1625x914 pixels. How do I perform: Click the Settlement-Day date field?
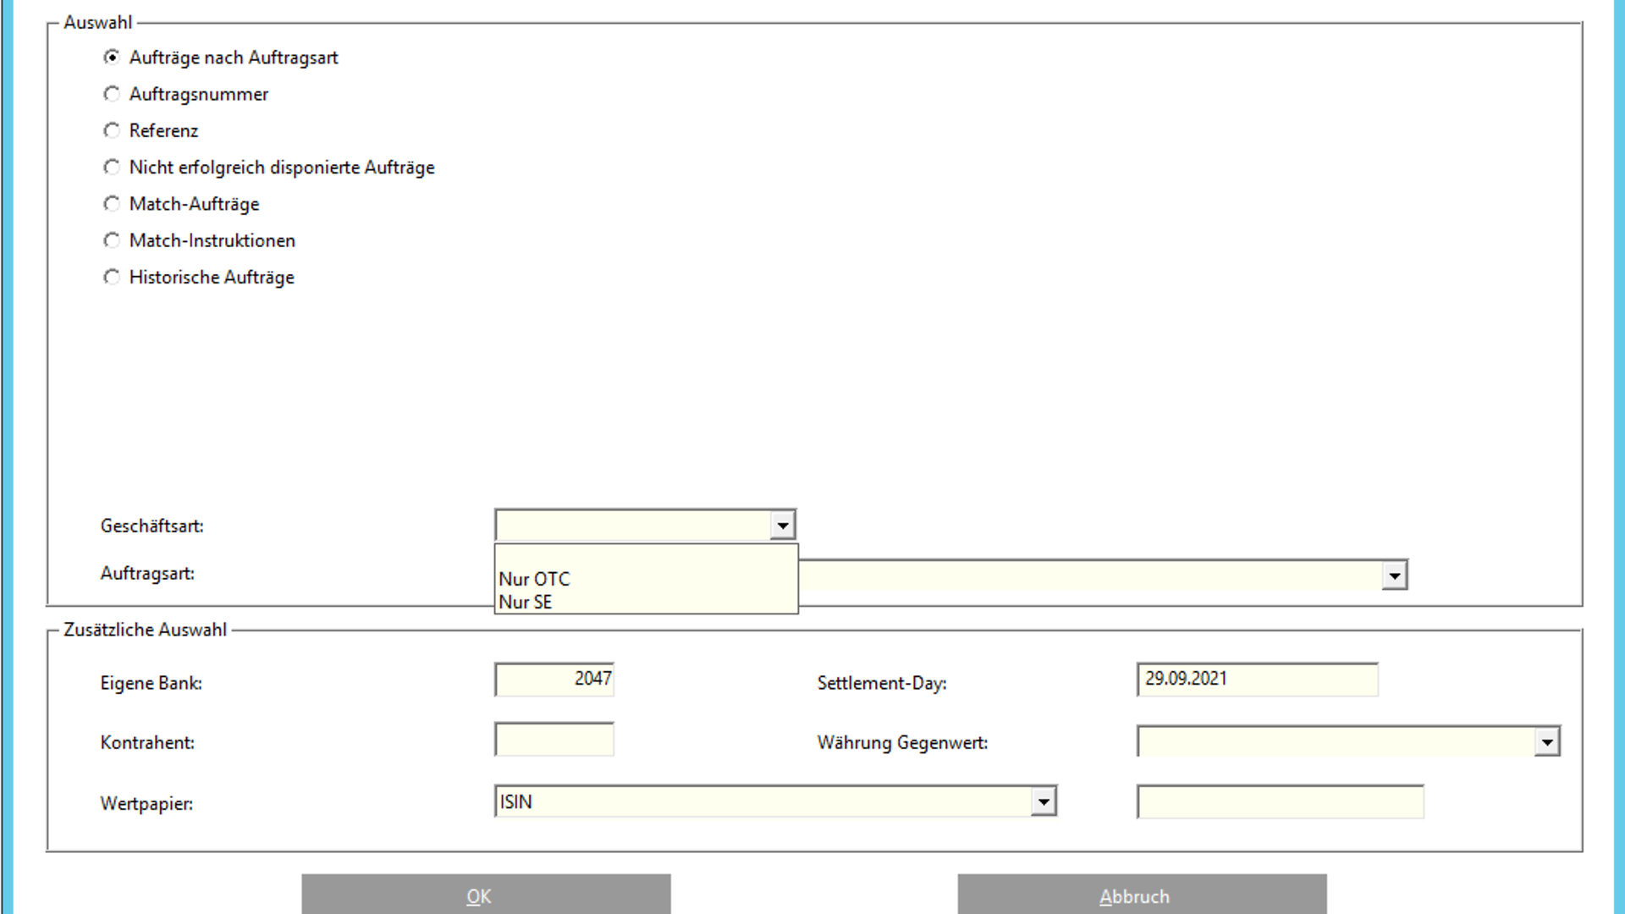[1257, 680]
